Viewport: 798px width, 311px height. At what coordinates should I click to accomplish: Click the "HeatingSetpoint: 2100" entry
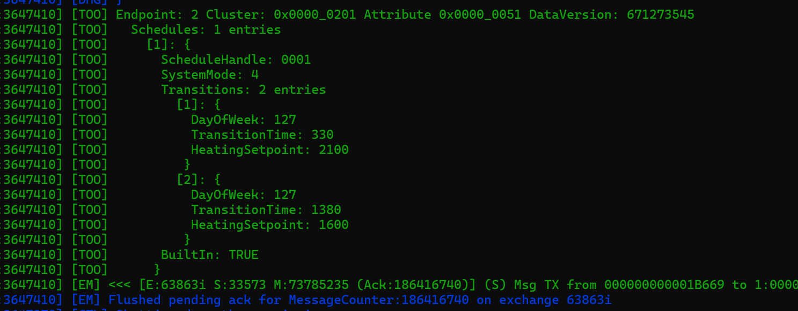point(269,150)
